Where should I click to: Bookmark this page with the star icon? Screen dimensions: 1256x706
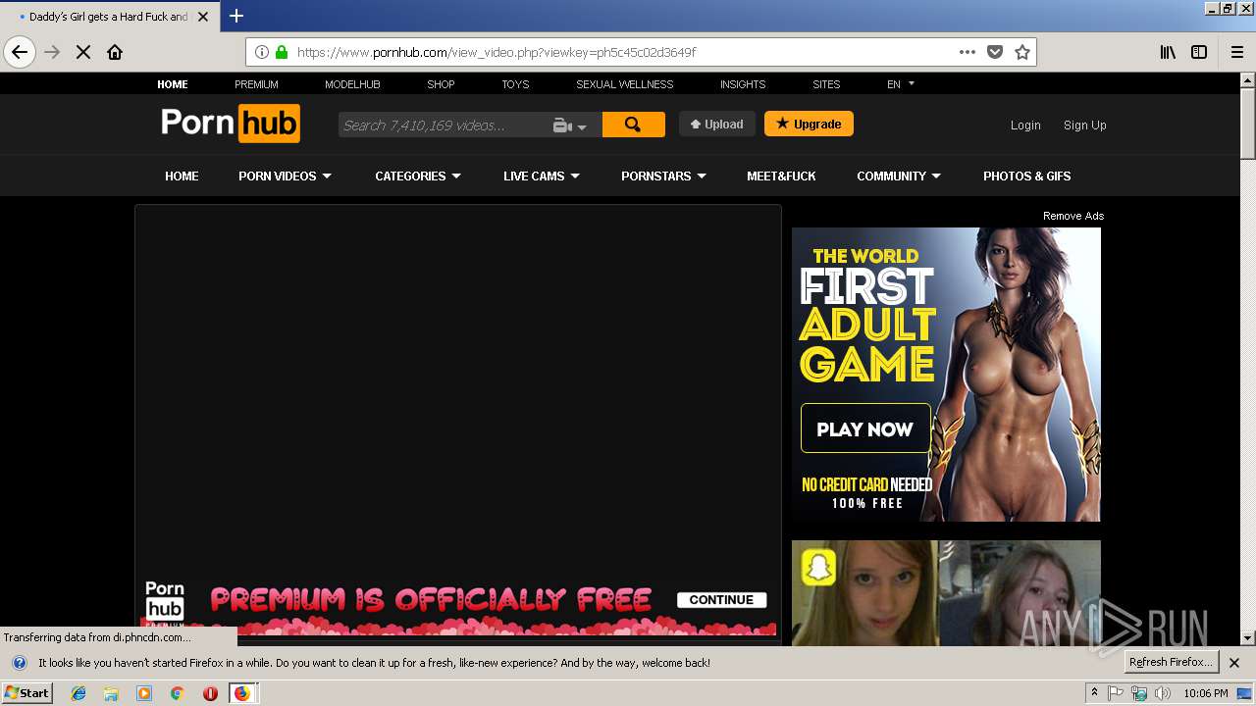point(1022,52)
